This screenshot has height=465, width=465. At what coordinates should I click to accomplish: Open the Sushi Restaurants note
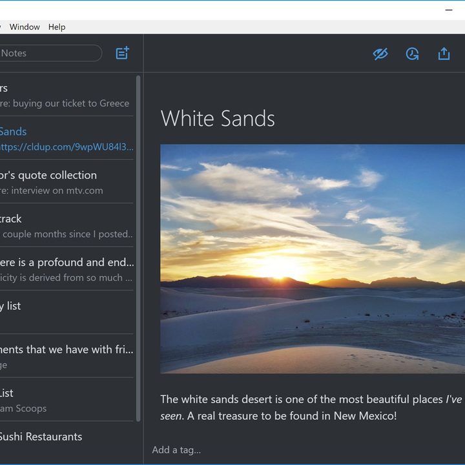(x=67, y=442)
